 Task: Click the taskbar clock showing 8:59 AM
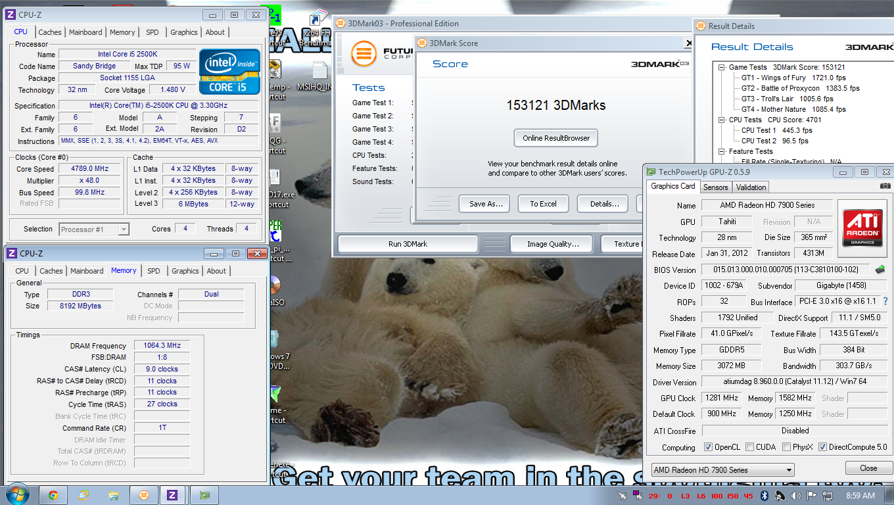[x=860, y=496]
